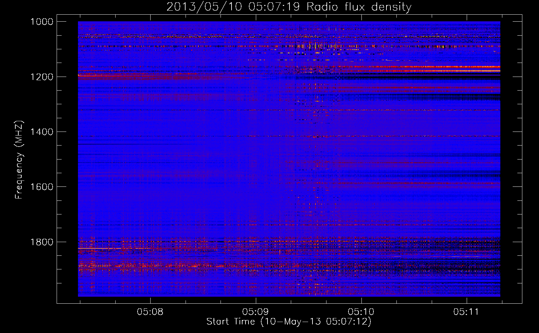The image size is (539, 333).
Task: Click the 05:09 time tick label
Action: click(256, 312)
